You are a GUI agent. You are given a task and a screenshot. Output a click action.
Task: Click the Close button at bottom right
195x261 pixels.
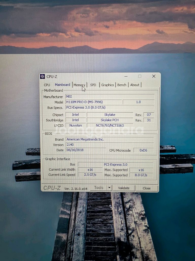tap(147, 188)
